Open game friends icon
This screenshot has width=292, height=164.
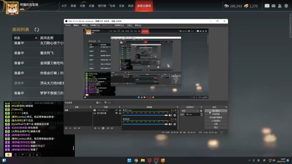pyautogui.click(x=280, y=6)
